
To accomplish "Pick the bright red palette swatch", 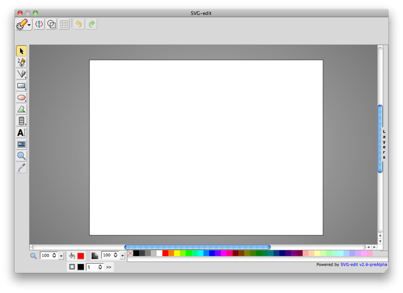I will [165, 253].
